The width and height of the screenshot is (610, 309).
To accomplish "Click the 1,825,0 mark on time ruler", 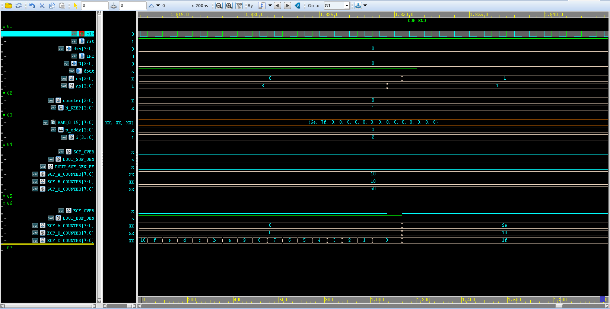I will pyautogui.click(x=329, y=15).
